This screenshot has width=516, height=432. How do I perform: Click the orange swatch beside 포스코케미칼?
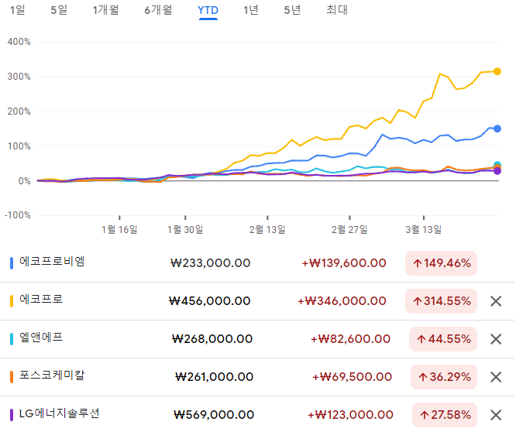click(x=12, y=377)
